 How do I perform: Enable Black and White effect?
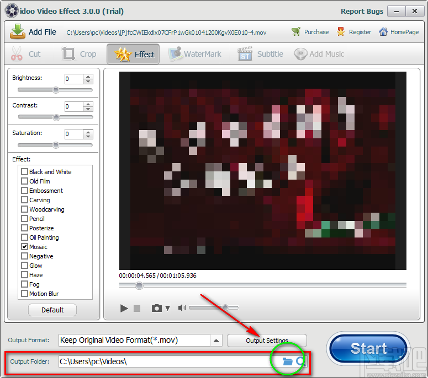[x=24, y=171]
